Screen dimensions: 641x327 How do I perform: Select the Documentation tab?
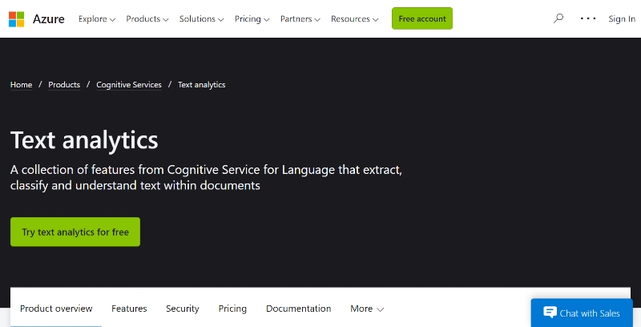298,309
